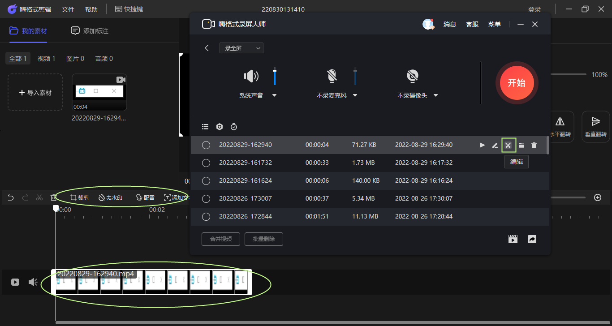
Task: Select the radio circle for 20220826-173007
Action: (206, 199)
